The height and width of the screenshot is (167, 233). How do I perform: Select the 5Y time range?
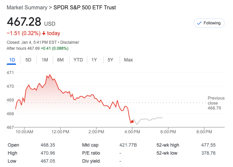110,60
